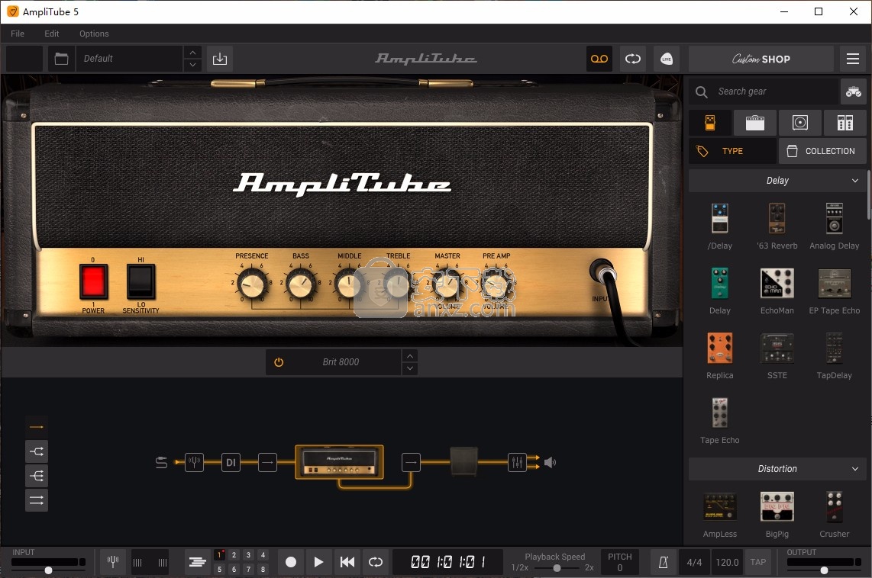Start playback with the play button
The height and width of the screenshot is (578, 872).
tap(318, 562)
